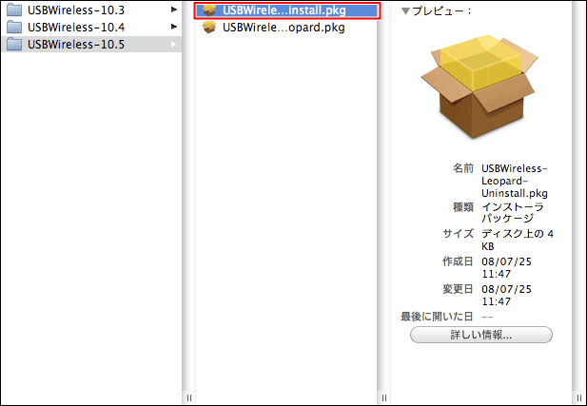Click the second column's resize handle

coord(383,397)
